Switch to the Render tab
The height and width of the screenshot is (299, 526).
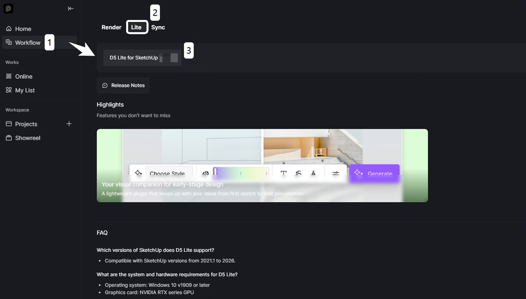click(111, 27)
